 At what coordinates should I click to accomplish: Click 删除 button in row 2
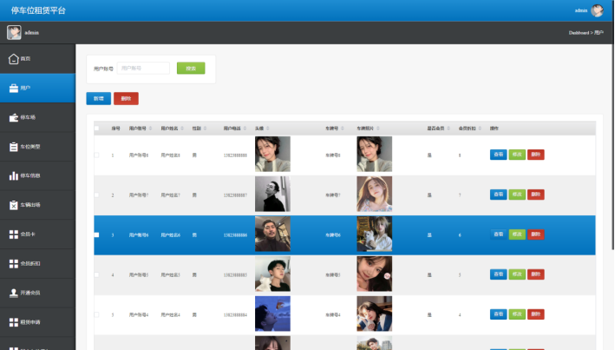(536, 195)
